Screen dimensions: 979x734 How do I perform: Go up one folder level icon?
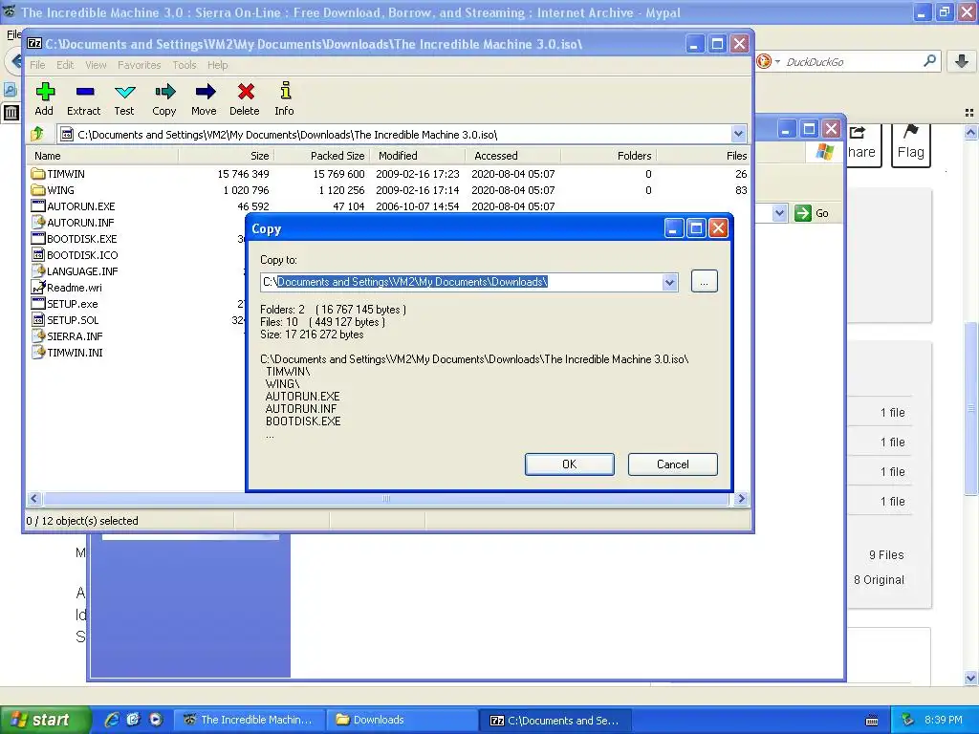point(37,133)
